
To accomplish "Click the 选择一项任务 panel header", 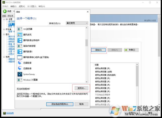I will click(8, 16).
